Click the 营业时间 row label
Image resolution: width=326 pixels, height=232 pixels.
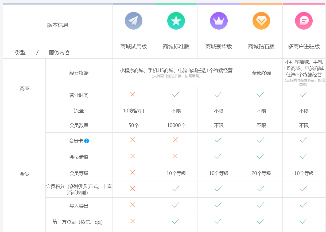79,95
